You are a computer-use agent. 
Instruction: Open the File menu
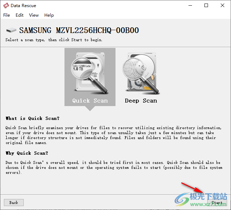point(7,15)
